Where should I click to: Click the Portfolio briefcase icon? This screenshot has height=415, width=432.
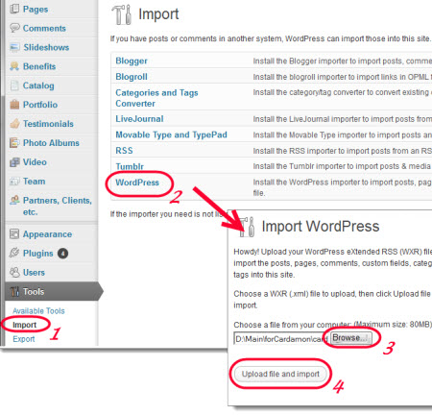tap(14, 105)
